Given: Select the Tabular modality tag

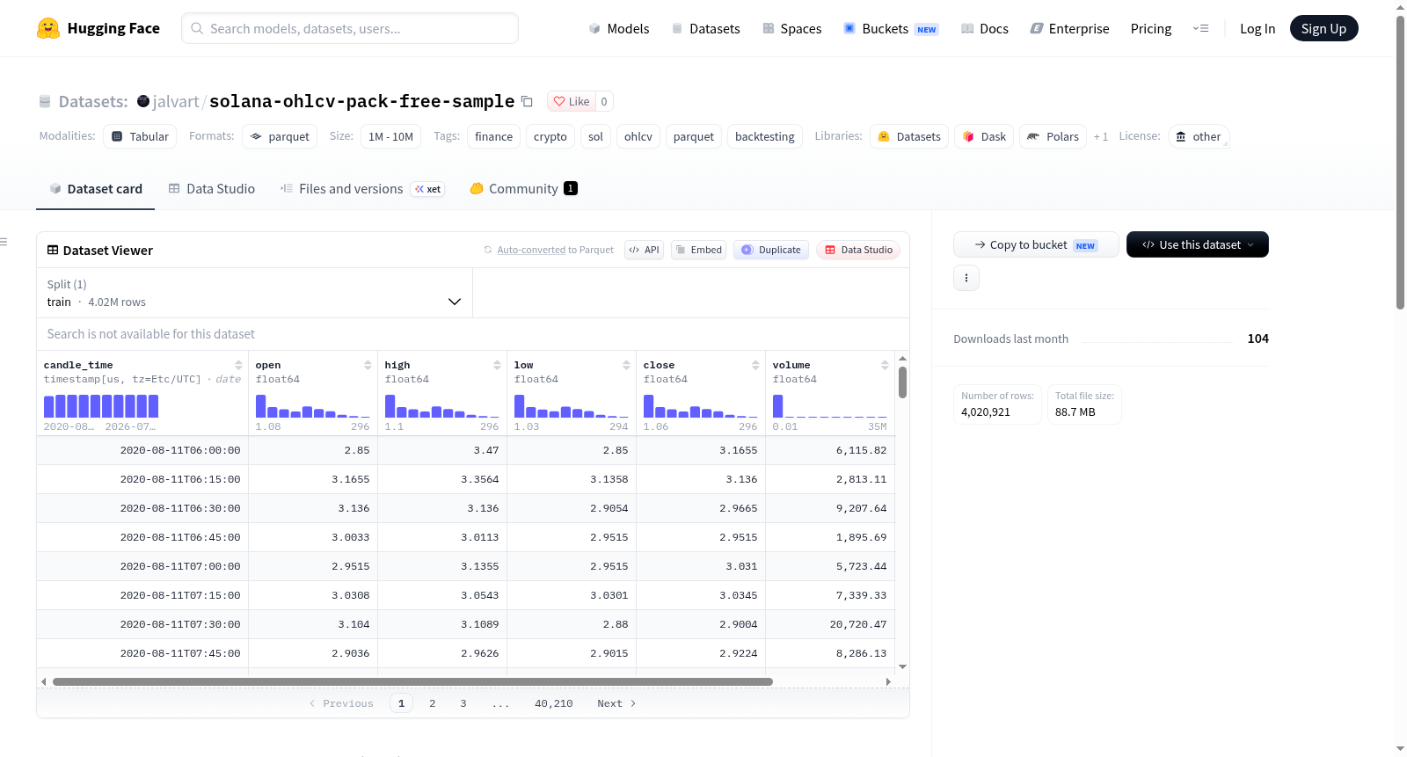Looking at the screenshot, I should coord(140,136).
